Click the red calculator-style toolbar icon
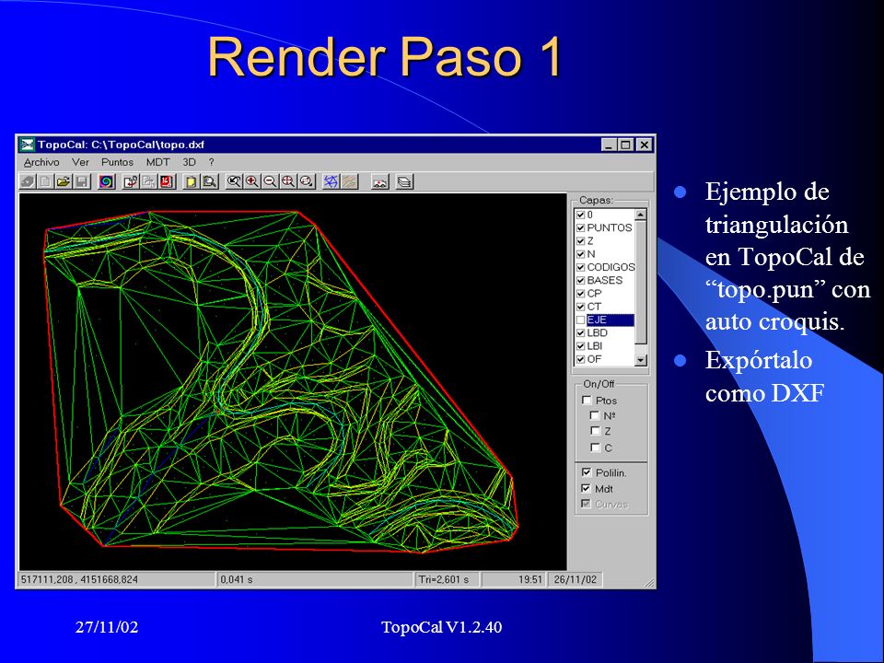884x663 pixels. click(x=167, y=181)
